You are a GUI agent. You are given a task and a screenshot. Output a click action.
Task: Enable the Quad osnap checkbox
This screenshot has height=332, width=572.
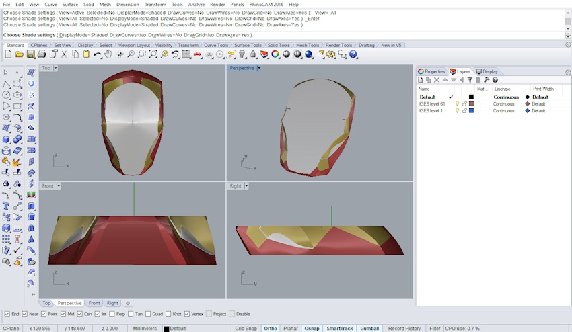click(x=148, y=314)
